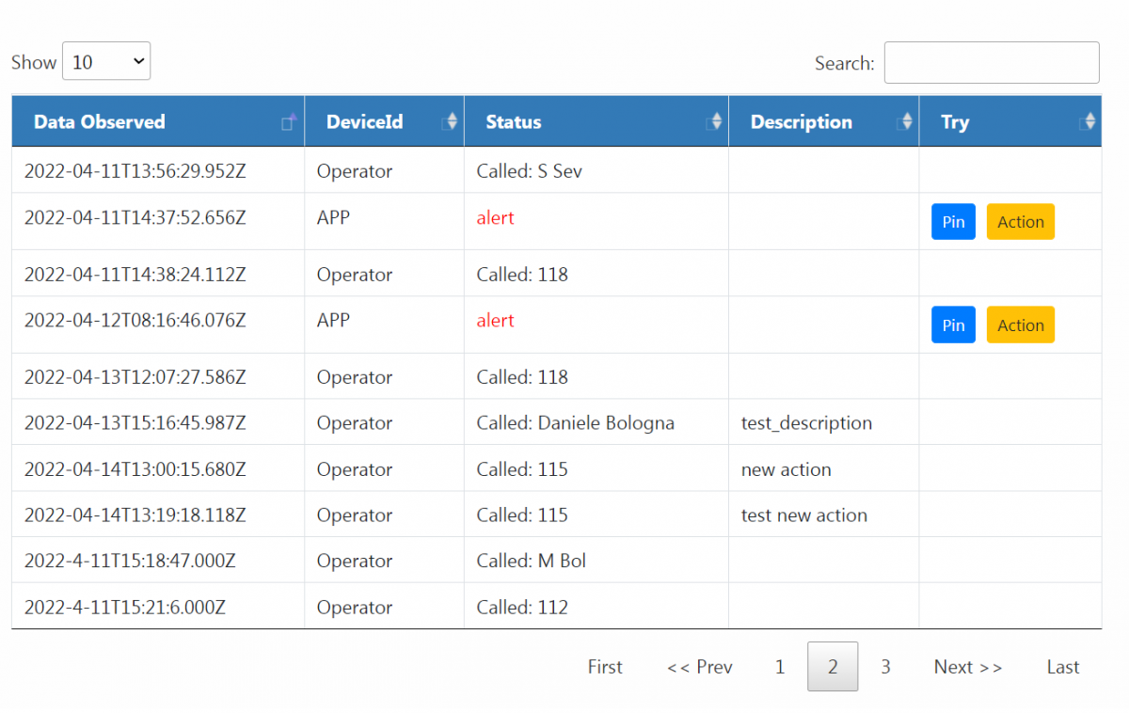Advance with the Next >> link
The width and height of the screenshot is (1129, 713).
coord(968,667)
